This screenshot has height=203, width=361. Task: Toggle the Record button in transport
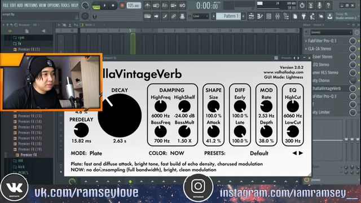click(122, 6)
